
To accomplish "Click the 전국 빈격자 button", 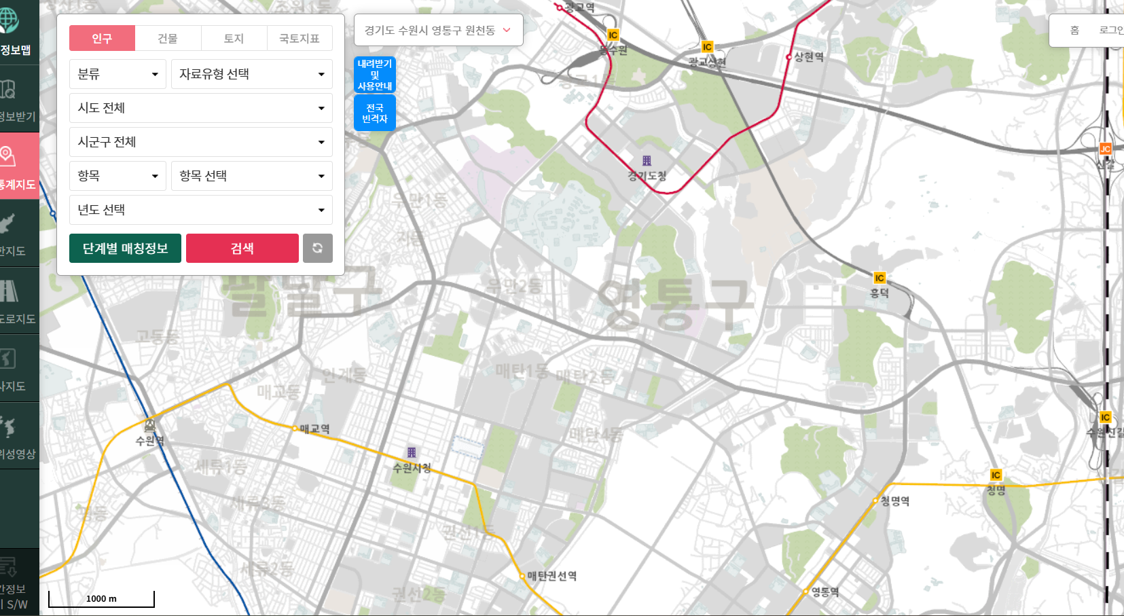I will [x=375, y=113].
